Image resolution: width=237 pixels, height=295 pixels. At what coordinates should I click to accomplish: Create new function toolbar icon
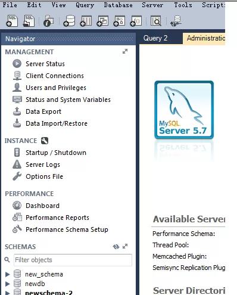pos(136,21)
